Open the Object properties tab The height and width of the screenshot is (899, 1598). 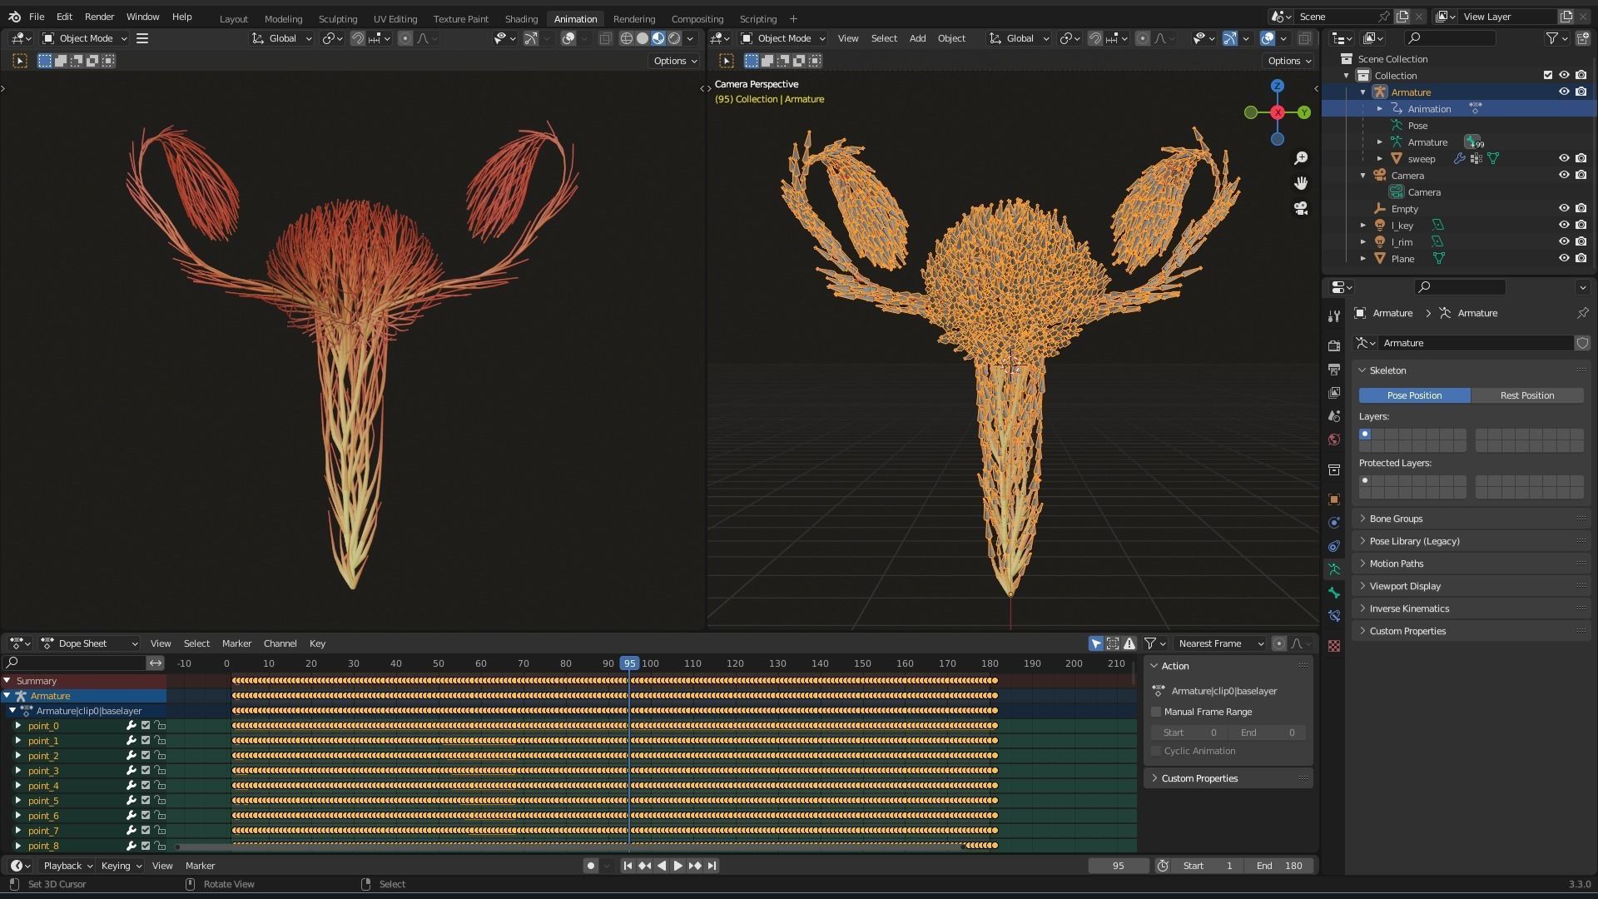pos(1334,499)
